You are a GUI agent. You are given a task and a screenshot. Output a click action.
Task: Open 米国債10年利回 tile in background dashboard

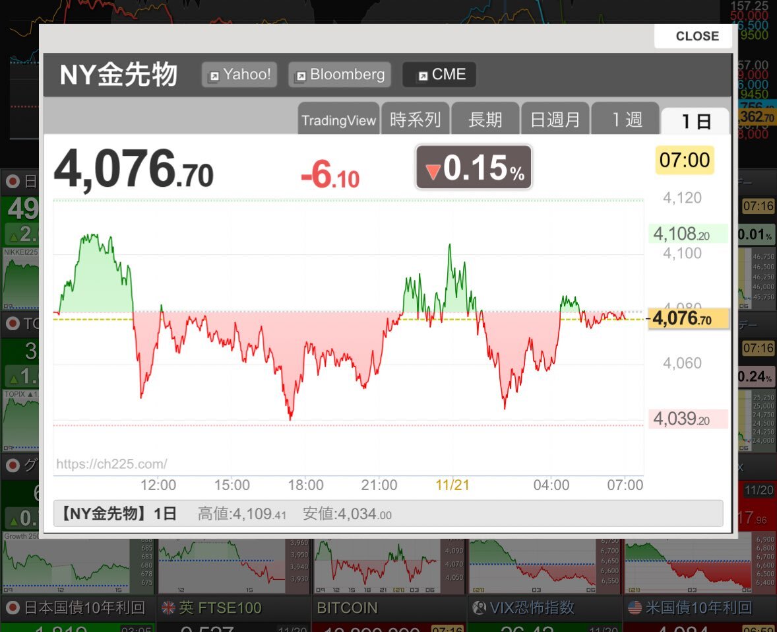[x=700, y=608]
